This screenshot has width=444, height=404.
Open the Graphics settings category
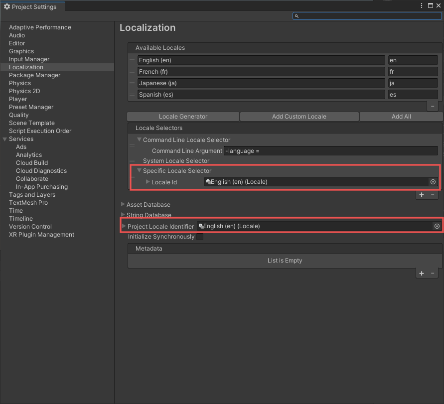click(21, 51)
